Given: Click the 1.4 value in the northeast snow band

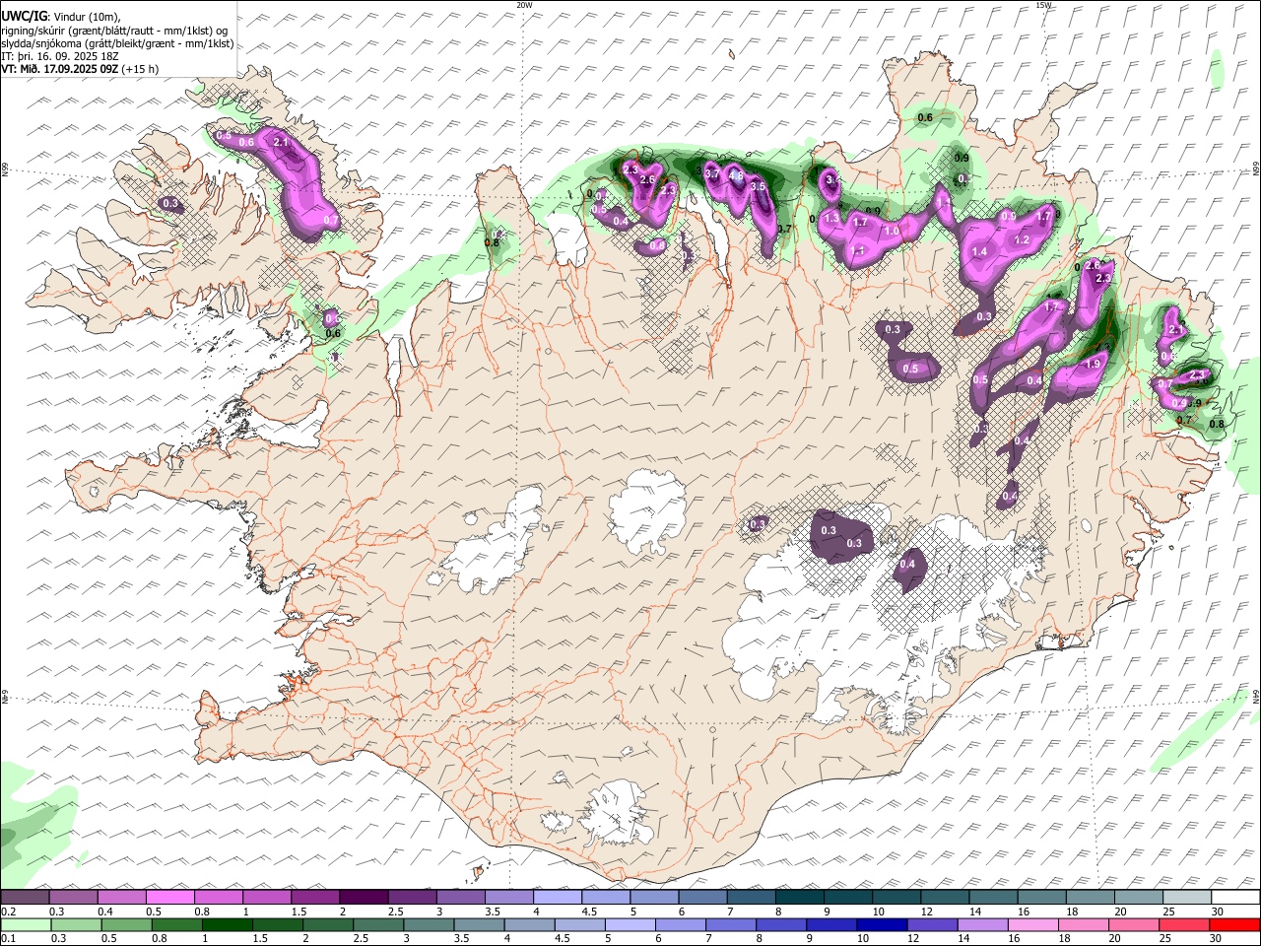Looking at the screenshot, I should 979,252.
